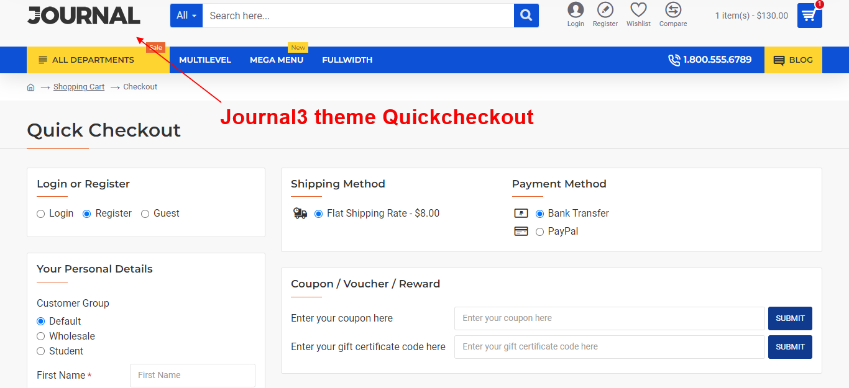Go to Shopping Cart breadcrumb link

coord(79,87)
